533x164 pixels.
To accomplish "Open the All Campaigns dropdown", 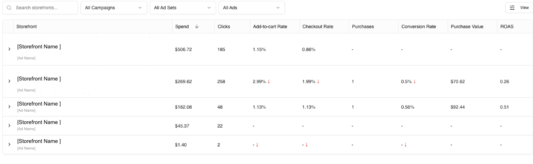I will tap(114, 8).
